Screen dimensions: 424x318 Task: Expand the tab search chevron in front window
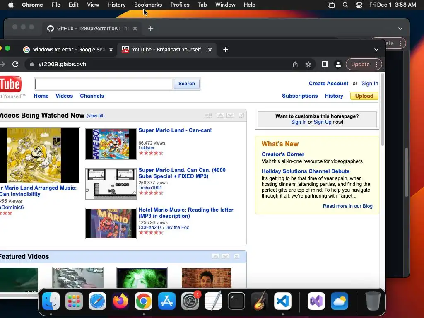pos(376,50)
